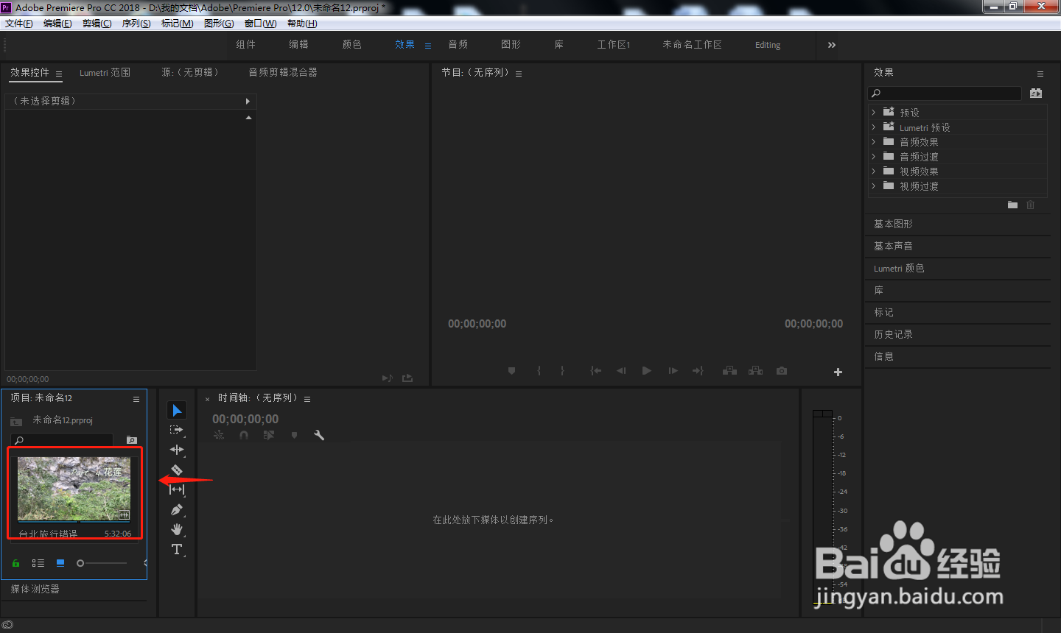The width and height of the screenshot is (1061, 633).
Task: Open Program monitor button editor plus
Action: click(838, 372)
